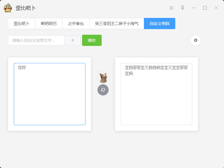The image size is (224, 168).
Task: Select the 自定义密码 tab
Action: click(160, 24)
